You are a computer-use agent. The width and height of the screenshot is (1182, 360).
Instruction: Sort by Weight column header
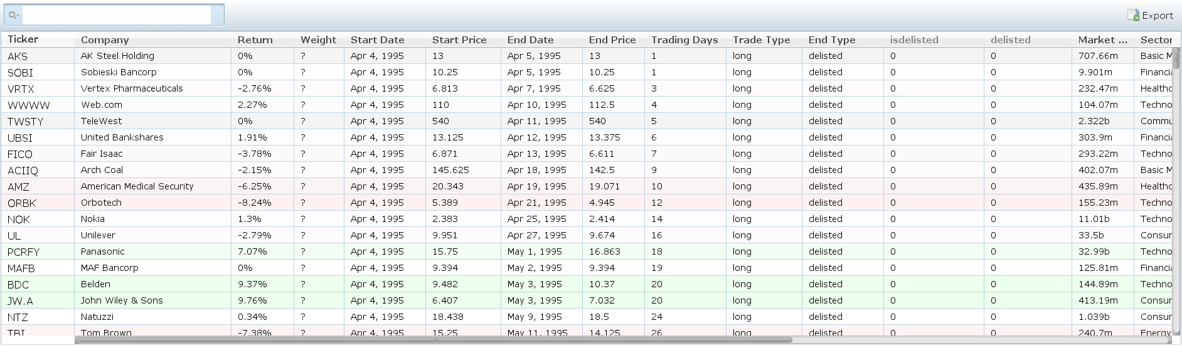tap(318, 40)
